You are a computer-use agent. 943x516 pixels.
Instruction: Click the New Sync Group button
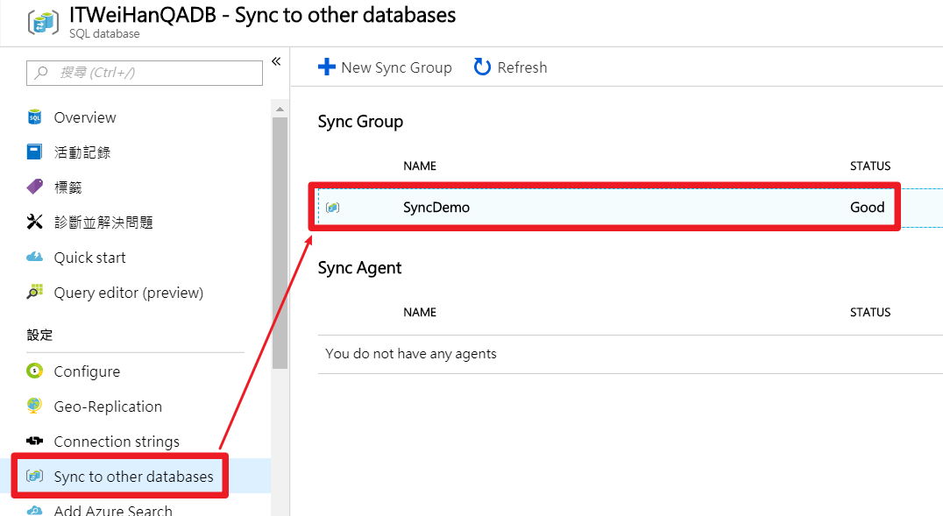(x=385, y=67)
